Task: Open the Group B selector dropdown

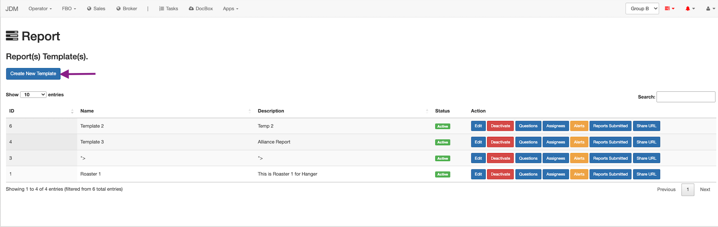Action: pyautogui.click(x=642, y=9)
